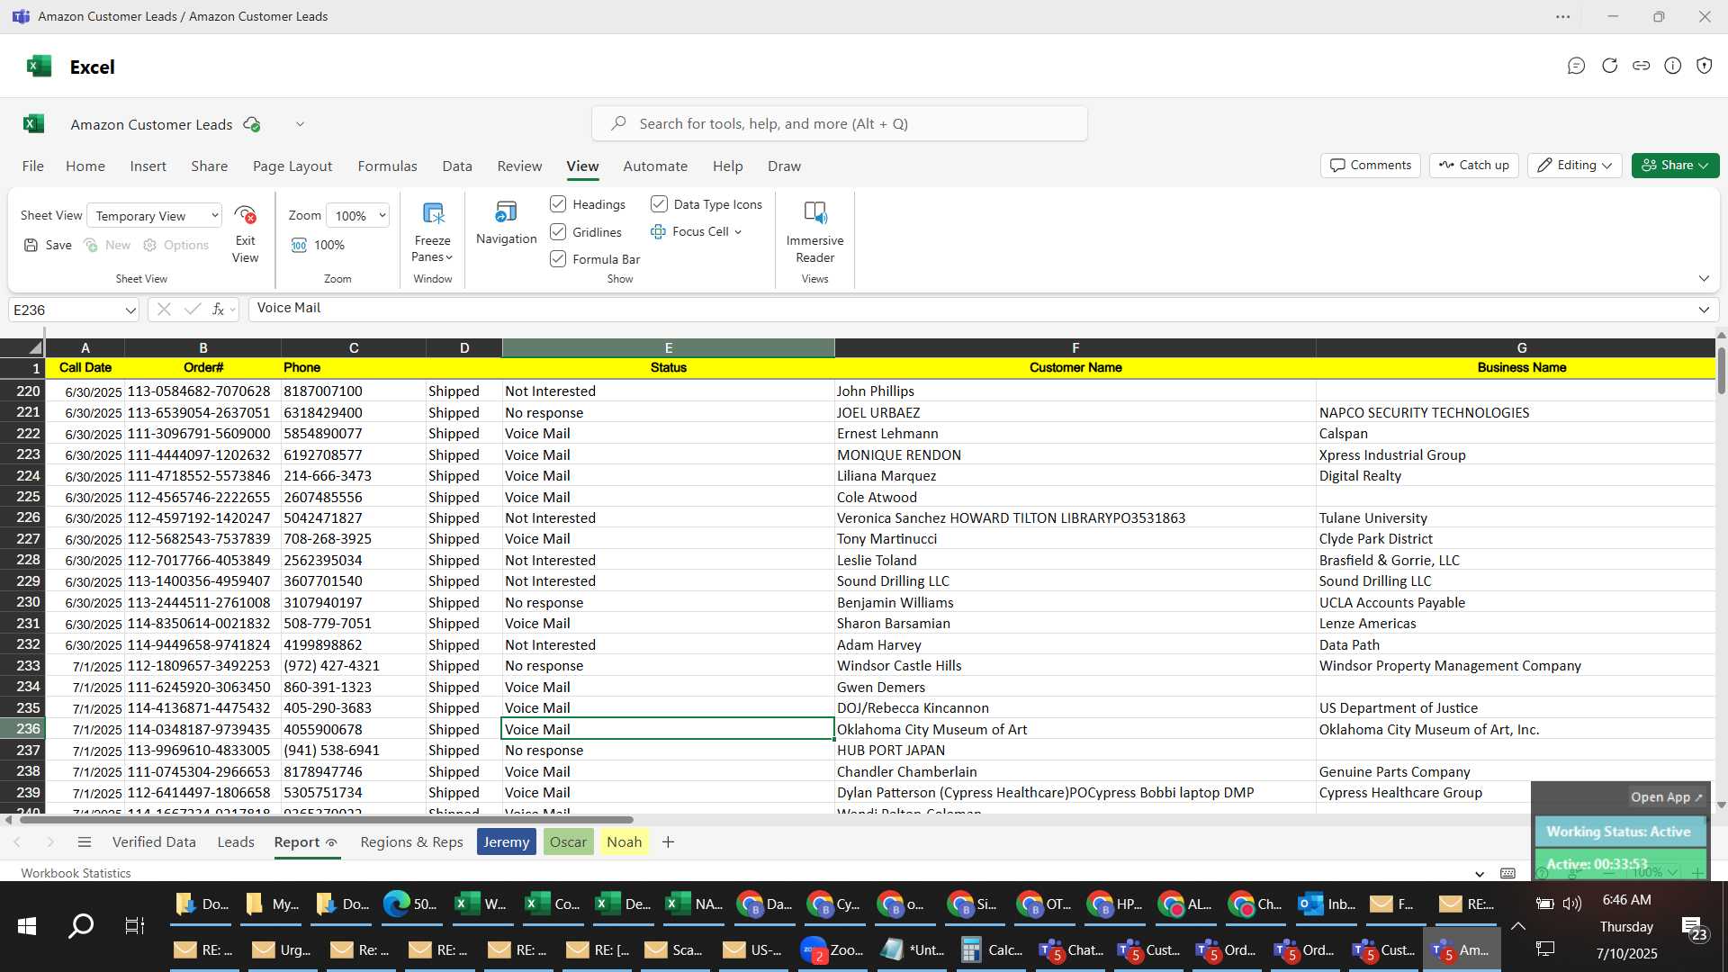Open the Zoom percentage dropdown
Viewport: 1728px width, 972px height.
coord(358,216)
